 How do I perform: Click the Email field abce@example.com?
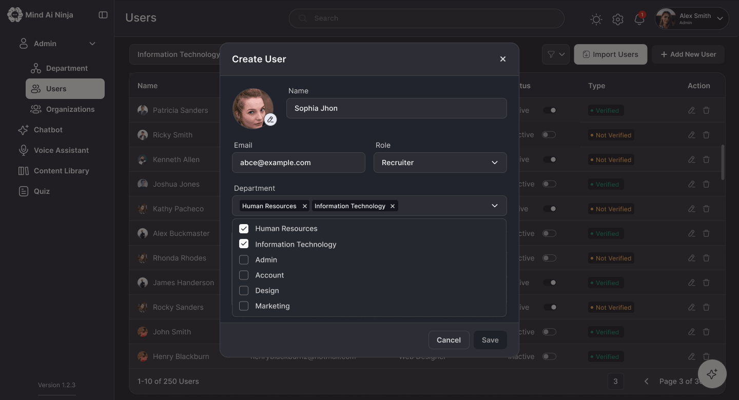[299, 163]
